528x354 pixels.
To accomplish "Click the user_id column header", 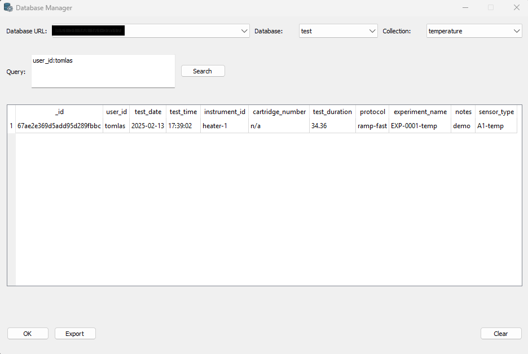I will (116, 112).
